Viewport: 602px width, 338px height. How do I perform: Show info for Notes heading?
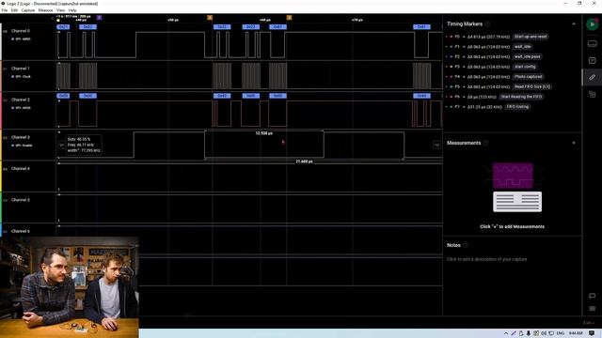coord(466,245)
